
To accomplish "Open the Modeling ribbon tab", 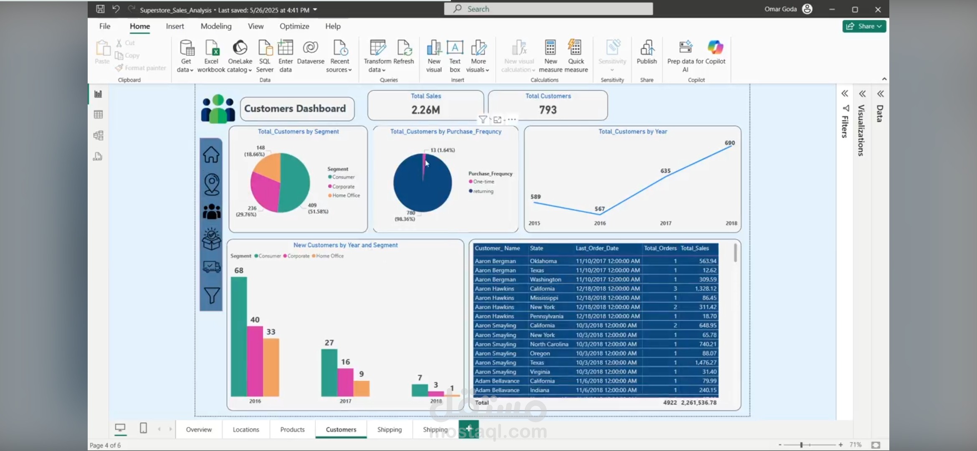I will tap(216, 26).
